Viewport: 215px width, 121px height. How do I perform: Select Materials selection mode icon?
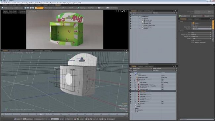coord(33,8)
